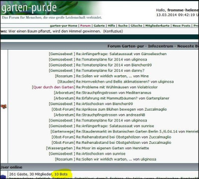
Task: Show the Mitgliederkarte page
Action: tap(157, 26)
